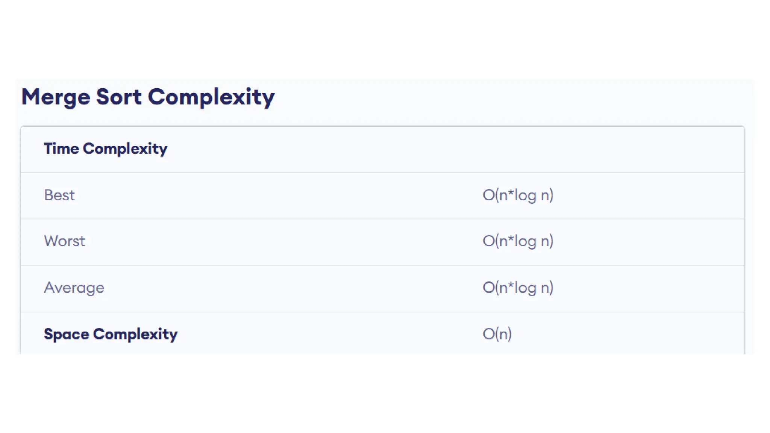Select the O(n) space complexity value
The width and height of the screenshot is (770, 433).
497,334
